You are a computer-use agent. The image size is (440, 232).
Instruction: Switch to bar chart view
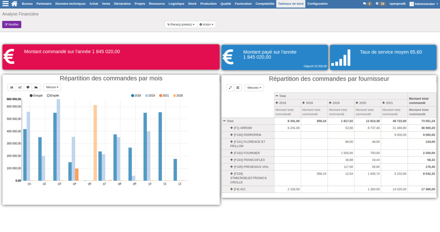click(x=12, y=87)
